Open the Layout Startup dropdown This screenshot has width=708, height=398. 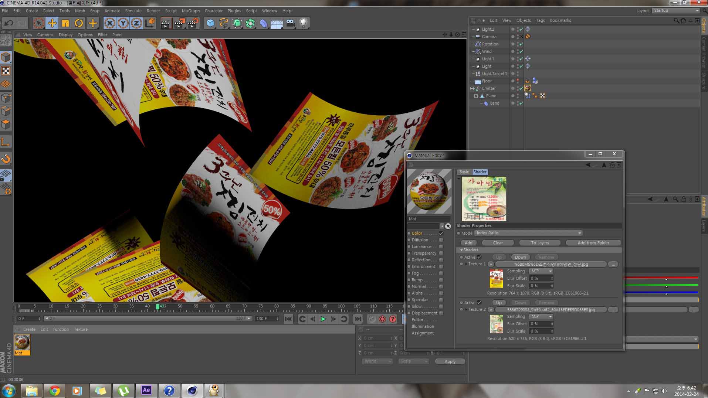pos(675,11)
